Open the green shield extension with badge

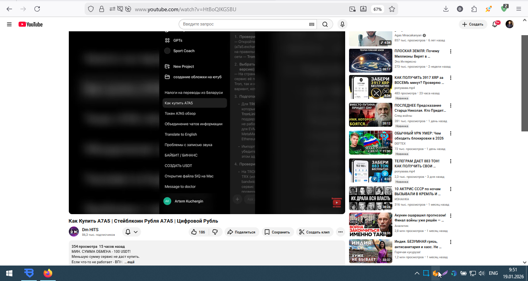click(504, 8)
